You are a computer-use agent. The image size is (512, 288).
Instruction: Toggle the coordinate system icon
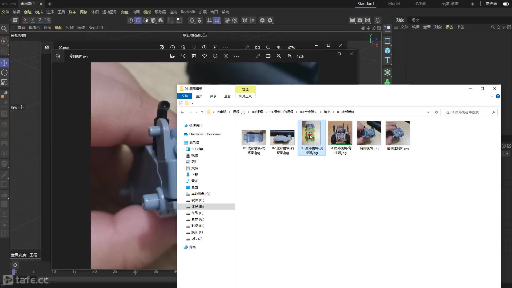pyautogui.click(x=48, y=20)
